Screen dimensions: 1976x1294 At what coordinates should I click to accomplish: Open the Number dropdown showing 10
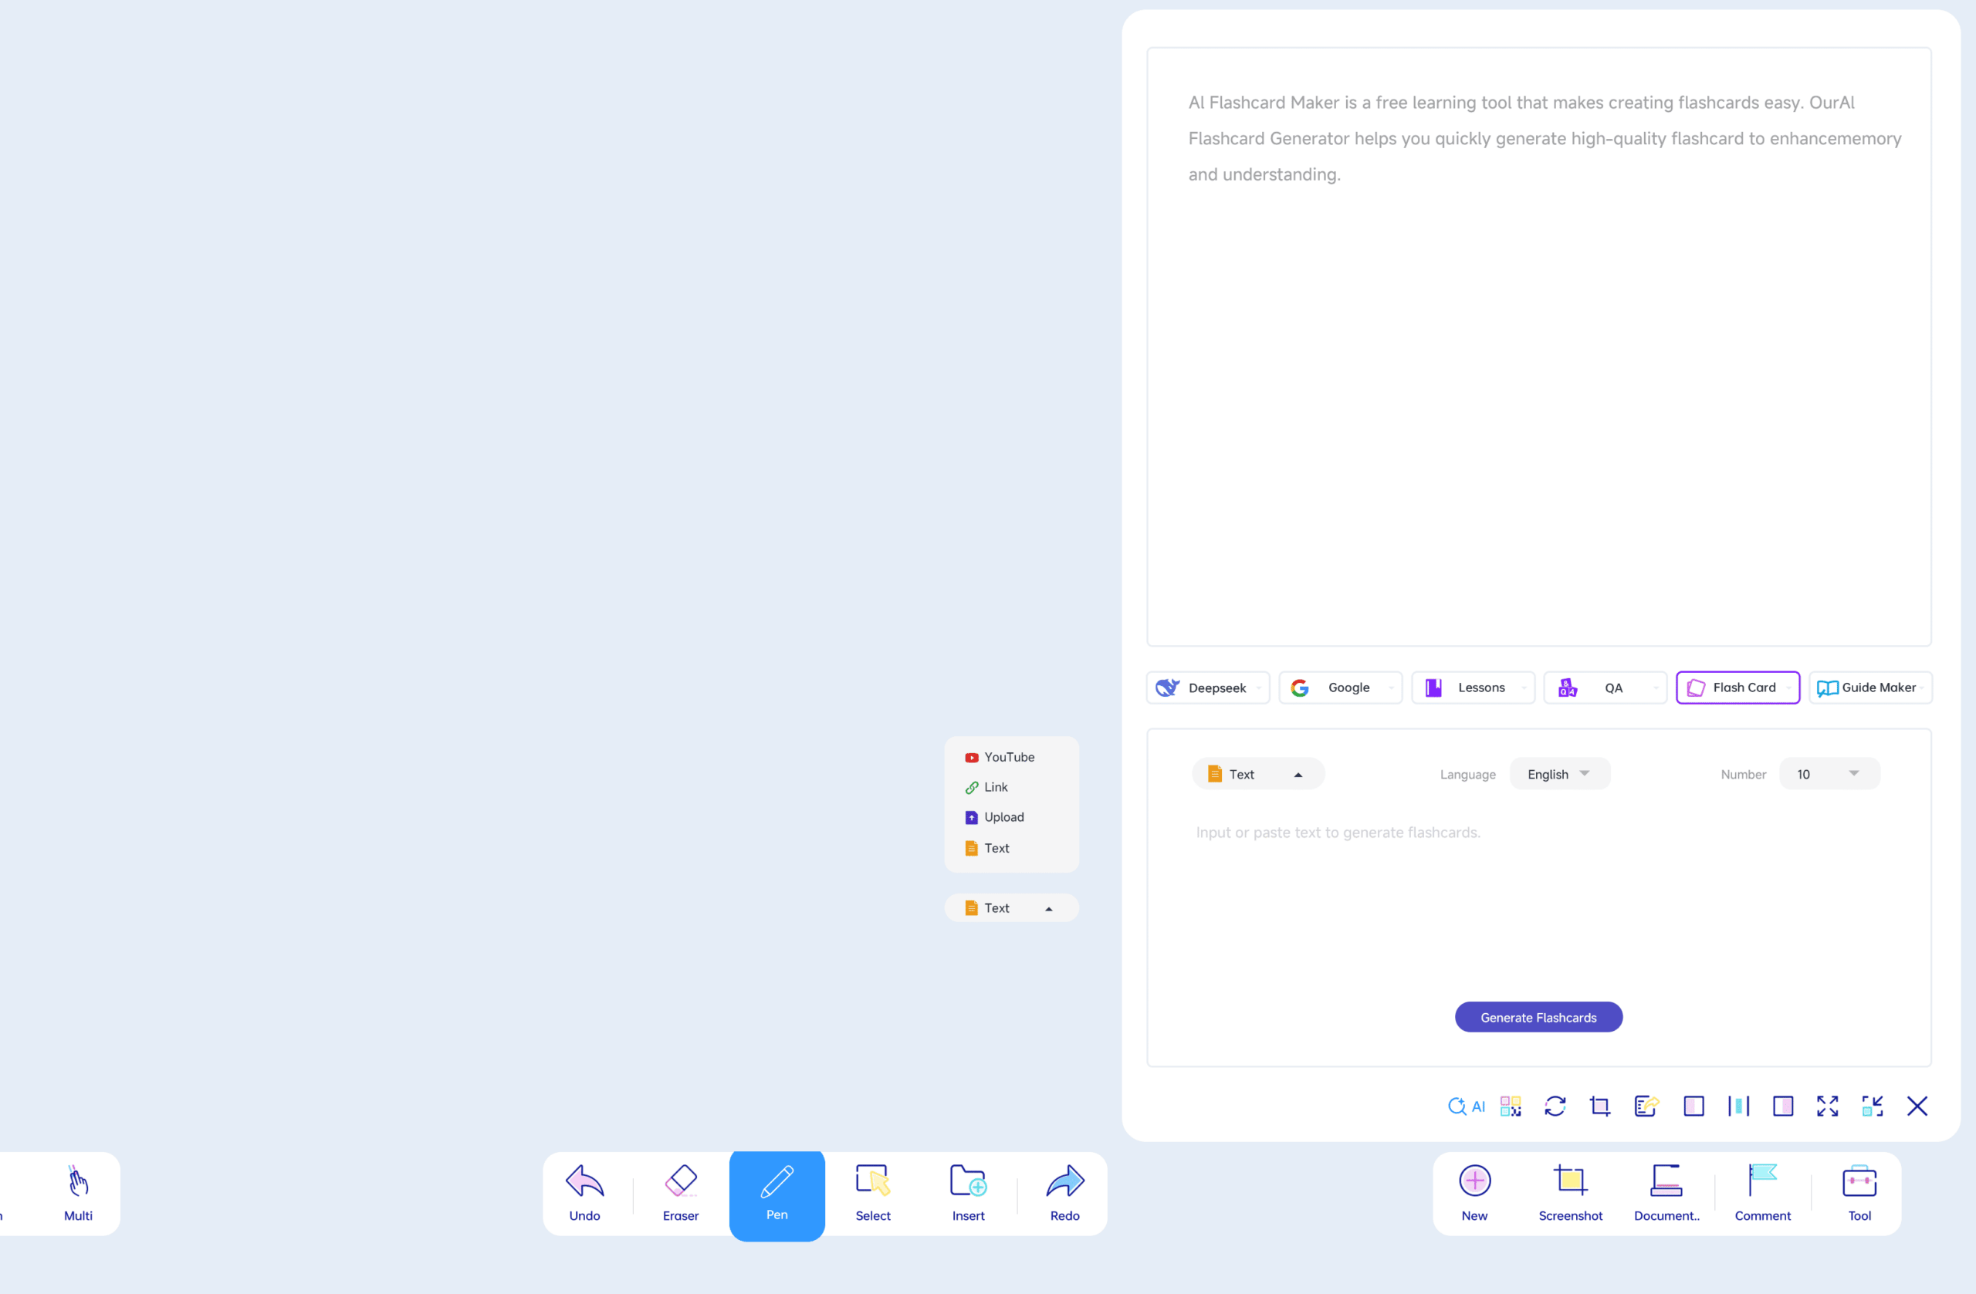pos(1829,774)
